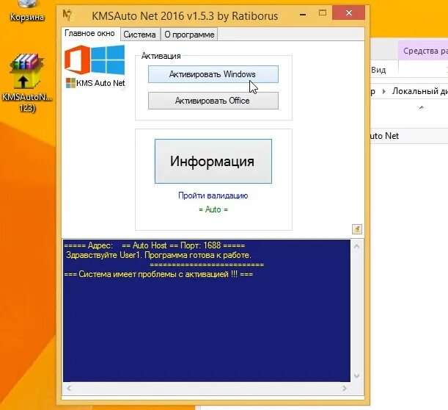
Task: Select the Корзина recycle bin desktop icon
Action: click(26, 11)
